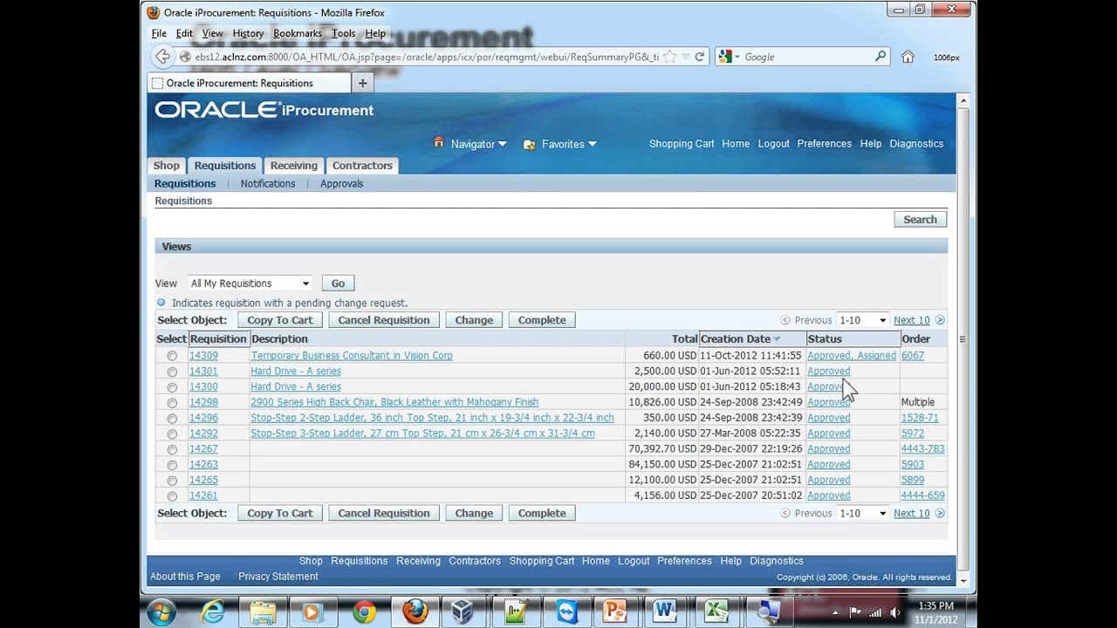Image resolution: width=1117 pixels, height=628 pixels.
Task: Open Windows Explorer folder in taskbar
Action: pyautogui.click(x=263, y=611)
